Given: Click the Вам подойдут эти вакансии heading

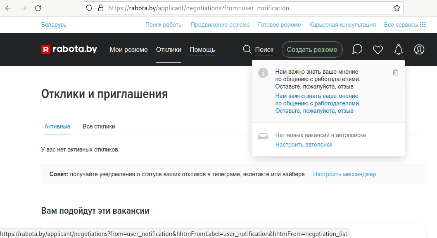Looking at the screenshot, I should 95,210.
